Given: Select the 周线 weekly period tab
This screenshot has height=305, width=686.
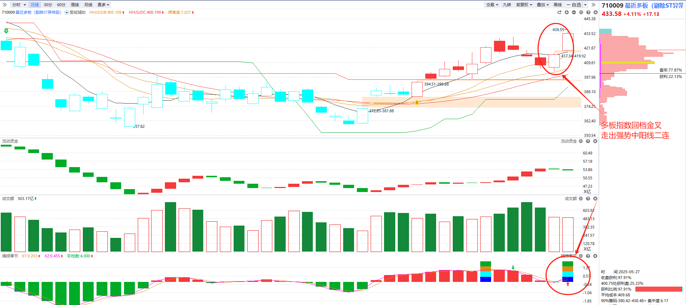Looking at the screenshot, I should pos(75,5).
